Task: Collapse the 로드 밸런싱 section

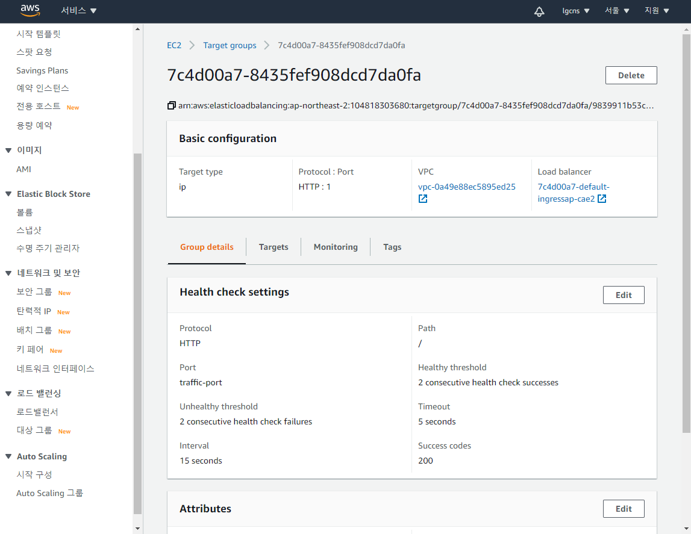Action: (x=8, y=393)
